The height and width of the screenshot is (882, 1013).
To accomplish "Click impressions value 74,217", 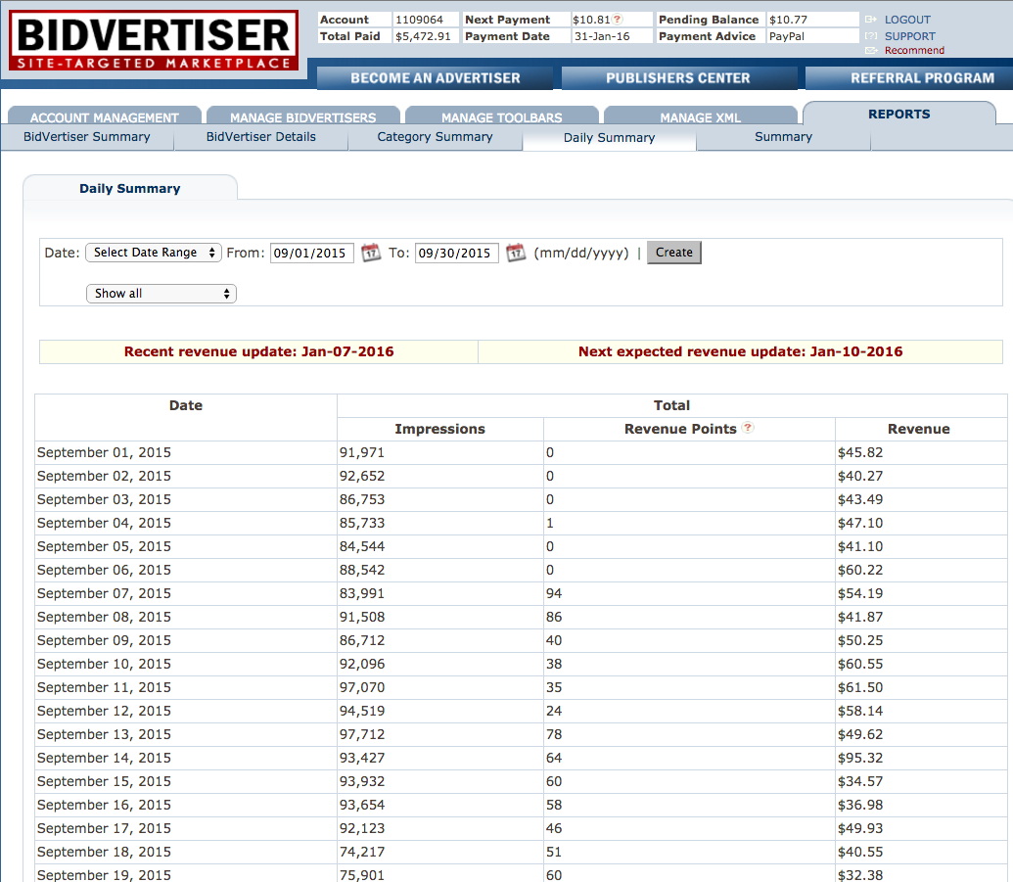I will (362, 852).
